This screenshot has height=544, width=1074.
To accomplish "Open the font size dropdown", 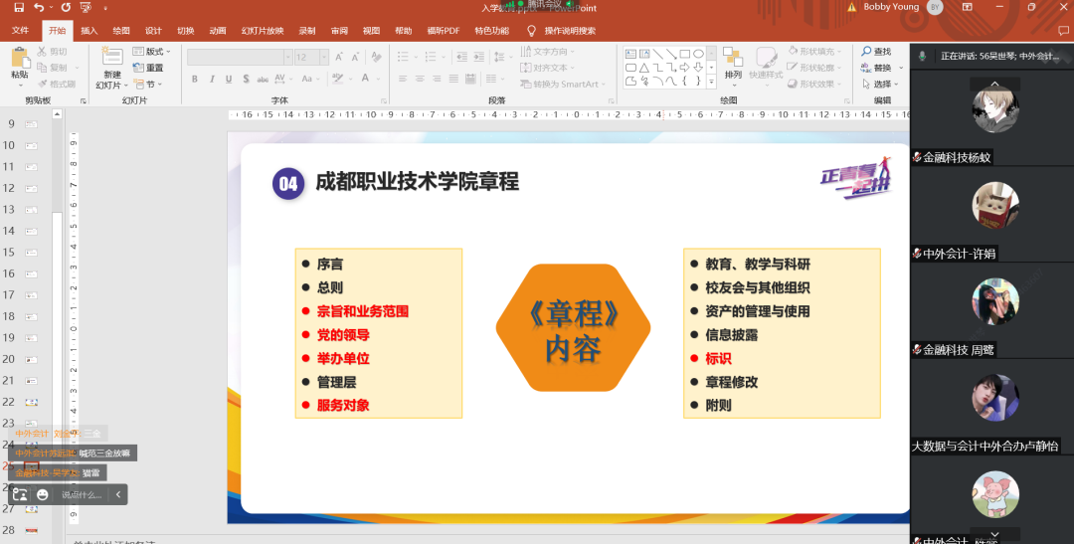I will point(322,58).
